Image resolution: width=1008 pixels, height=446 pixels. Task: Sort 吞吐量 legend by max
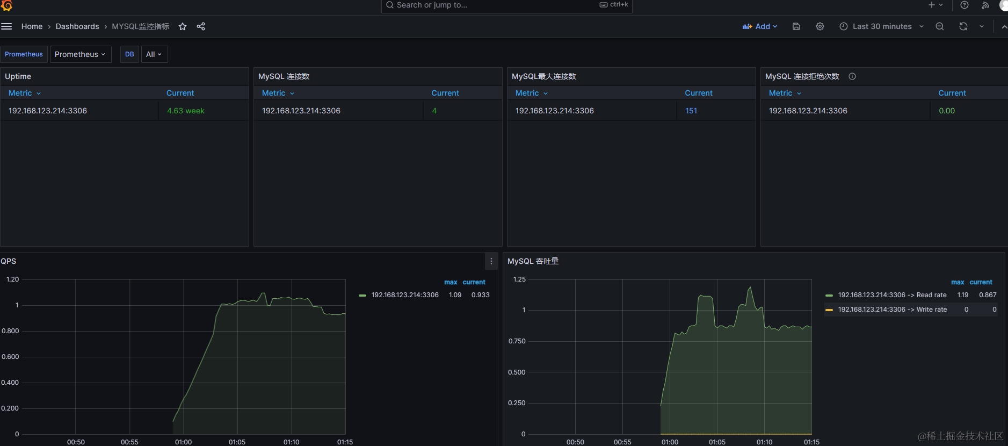pyautogui.click(x=958, y=282)
